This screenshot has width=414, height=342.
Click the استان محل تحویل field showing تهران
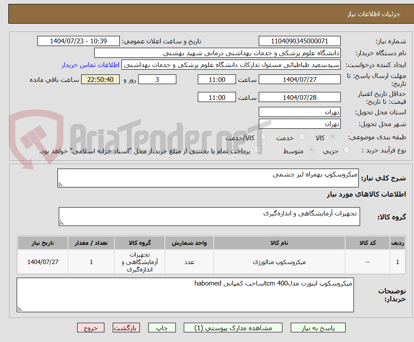[300, 112]
